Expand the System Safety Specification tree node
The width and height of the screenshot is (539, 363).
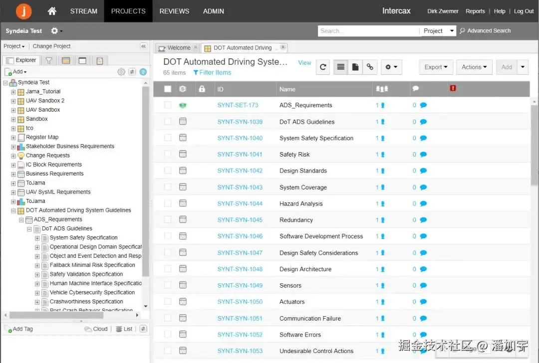(37, 238)
